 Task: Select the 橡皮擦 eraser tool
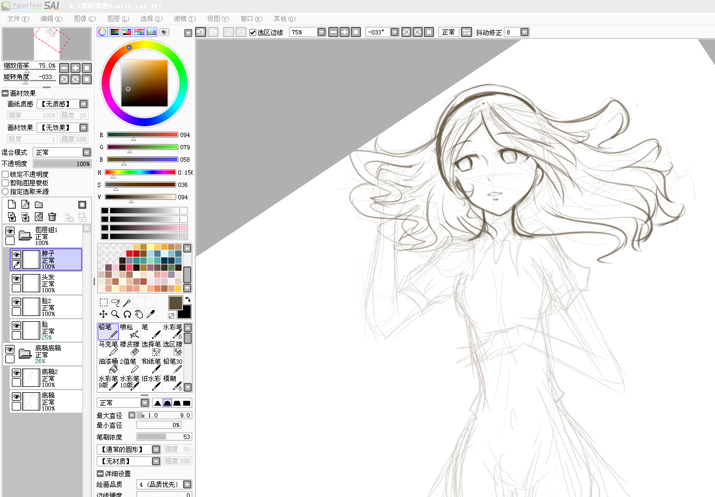129,348
